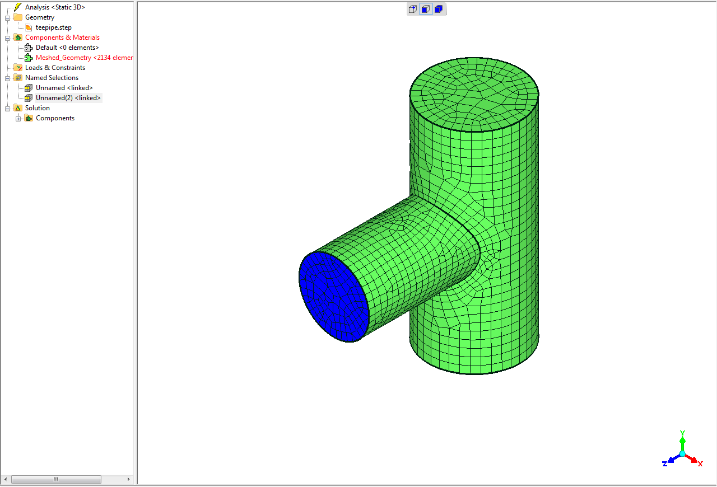Select the 'Geometry' tree label
Viewport: 717px width, 487px height.
[40, 17]
